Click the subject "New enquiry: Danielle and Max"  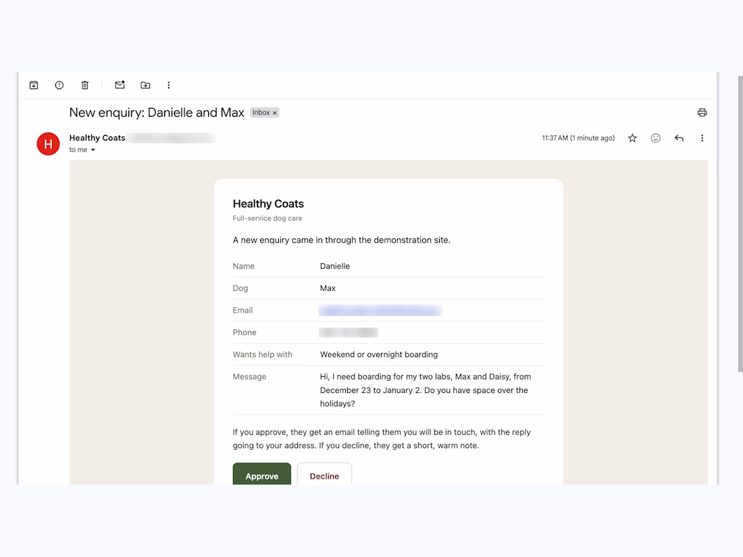tap(157, 113)
